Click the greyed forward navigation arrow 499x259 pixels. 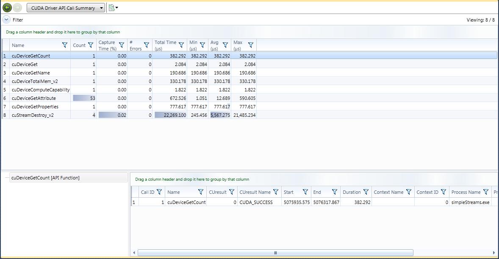tap(17, 8)
